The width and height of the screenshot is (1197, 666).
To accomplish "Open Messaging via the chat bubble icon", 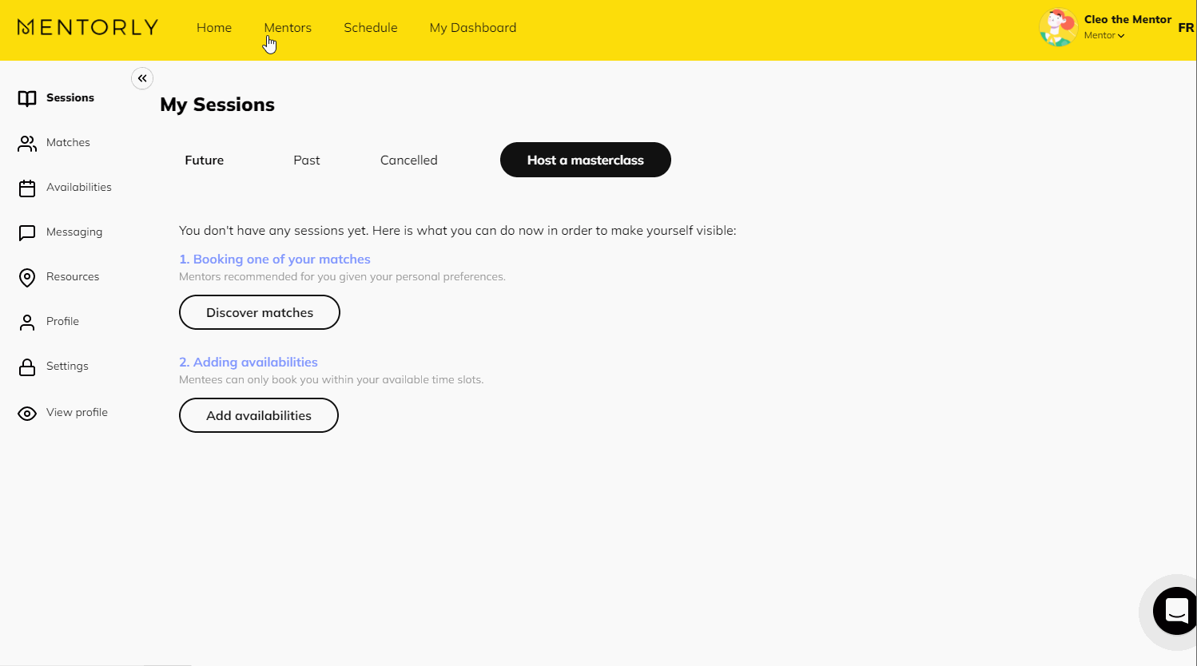I will coord(27,232).
